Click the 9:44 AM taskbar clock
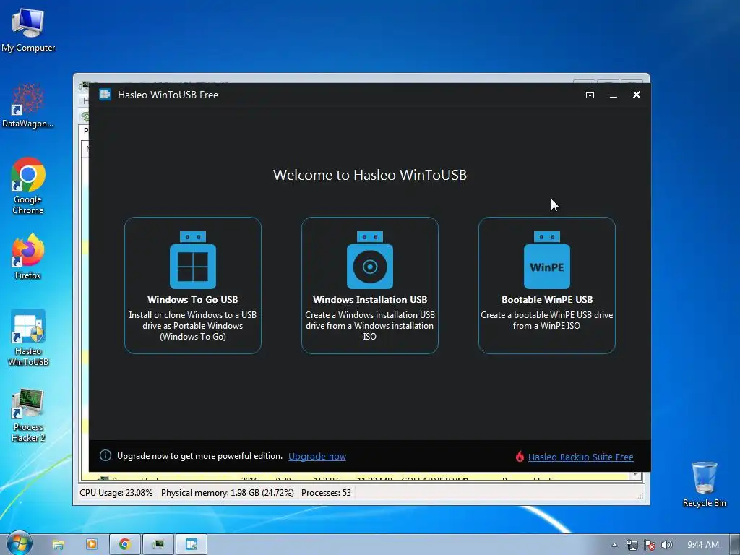The height and width of the screenshot is (555, 740). 702,545
